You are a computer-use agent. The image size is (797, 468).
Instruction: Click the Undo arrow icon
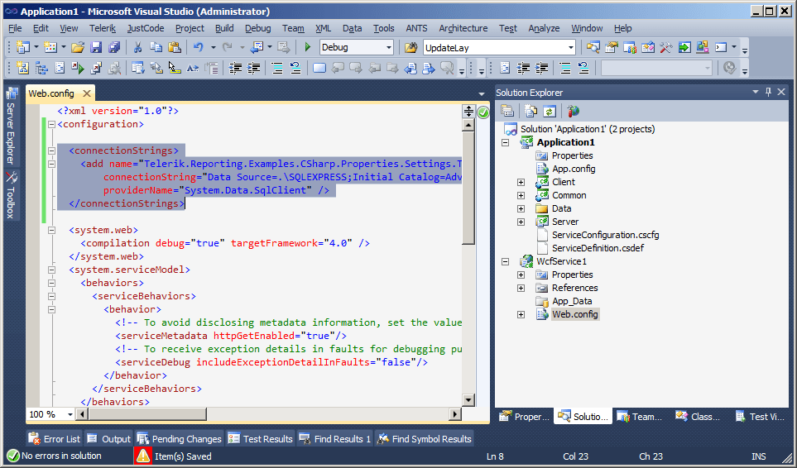198,48
